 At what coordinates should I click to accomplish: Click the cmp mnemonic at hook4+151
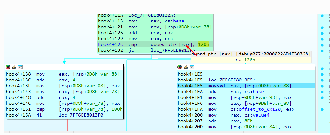40,109
